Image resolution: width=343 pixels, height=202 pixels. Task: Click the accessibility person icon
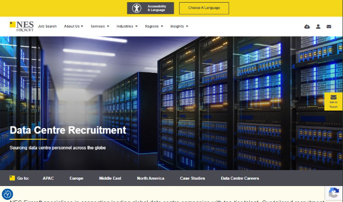point(137,9)
